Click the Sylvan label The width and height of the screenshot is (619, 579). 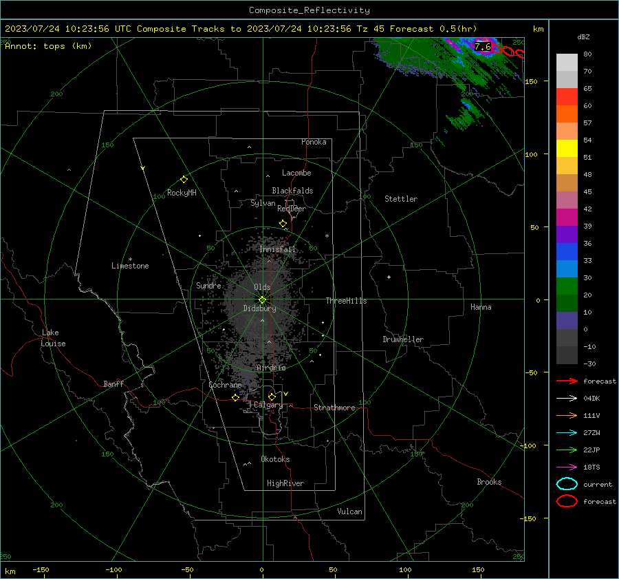(263, 203)
